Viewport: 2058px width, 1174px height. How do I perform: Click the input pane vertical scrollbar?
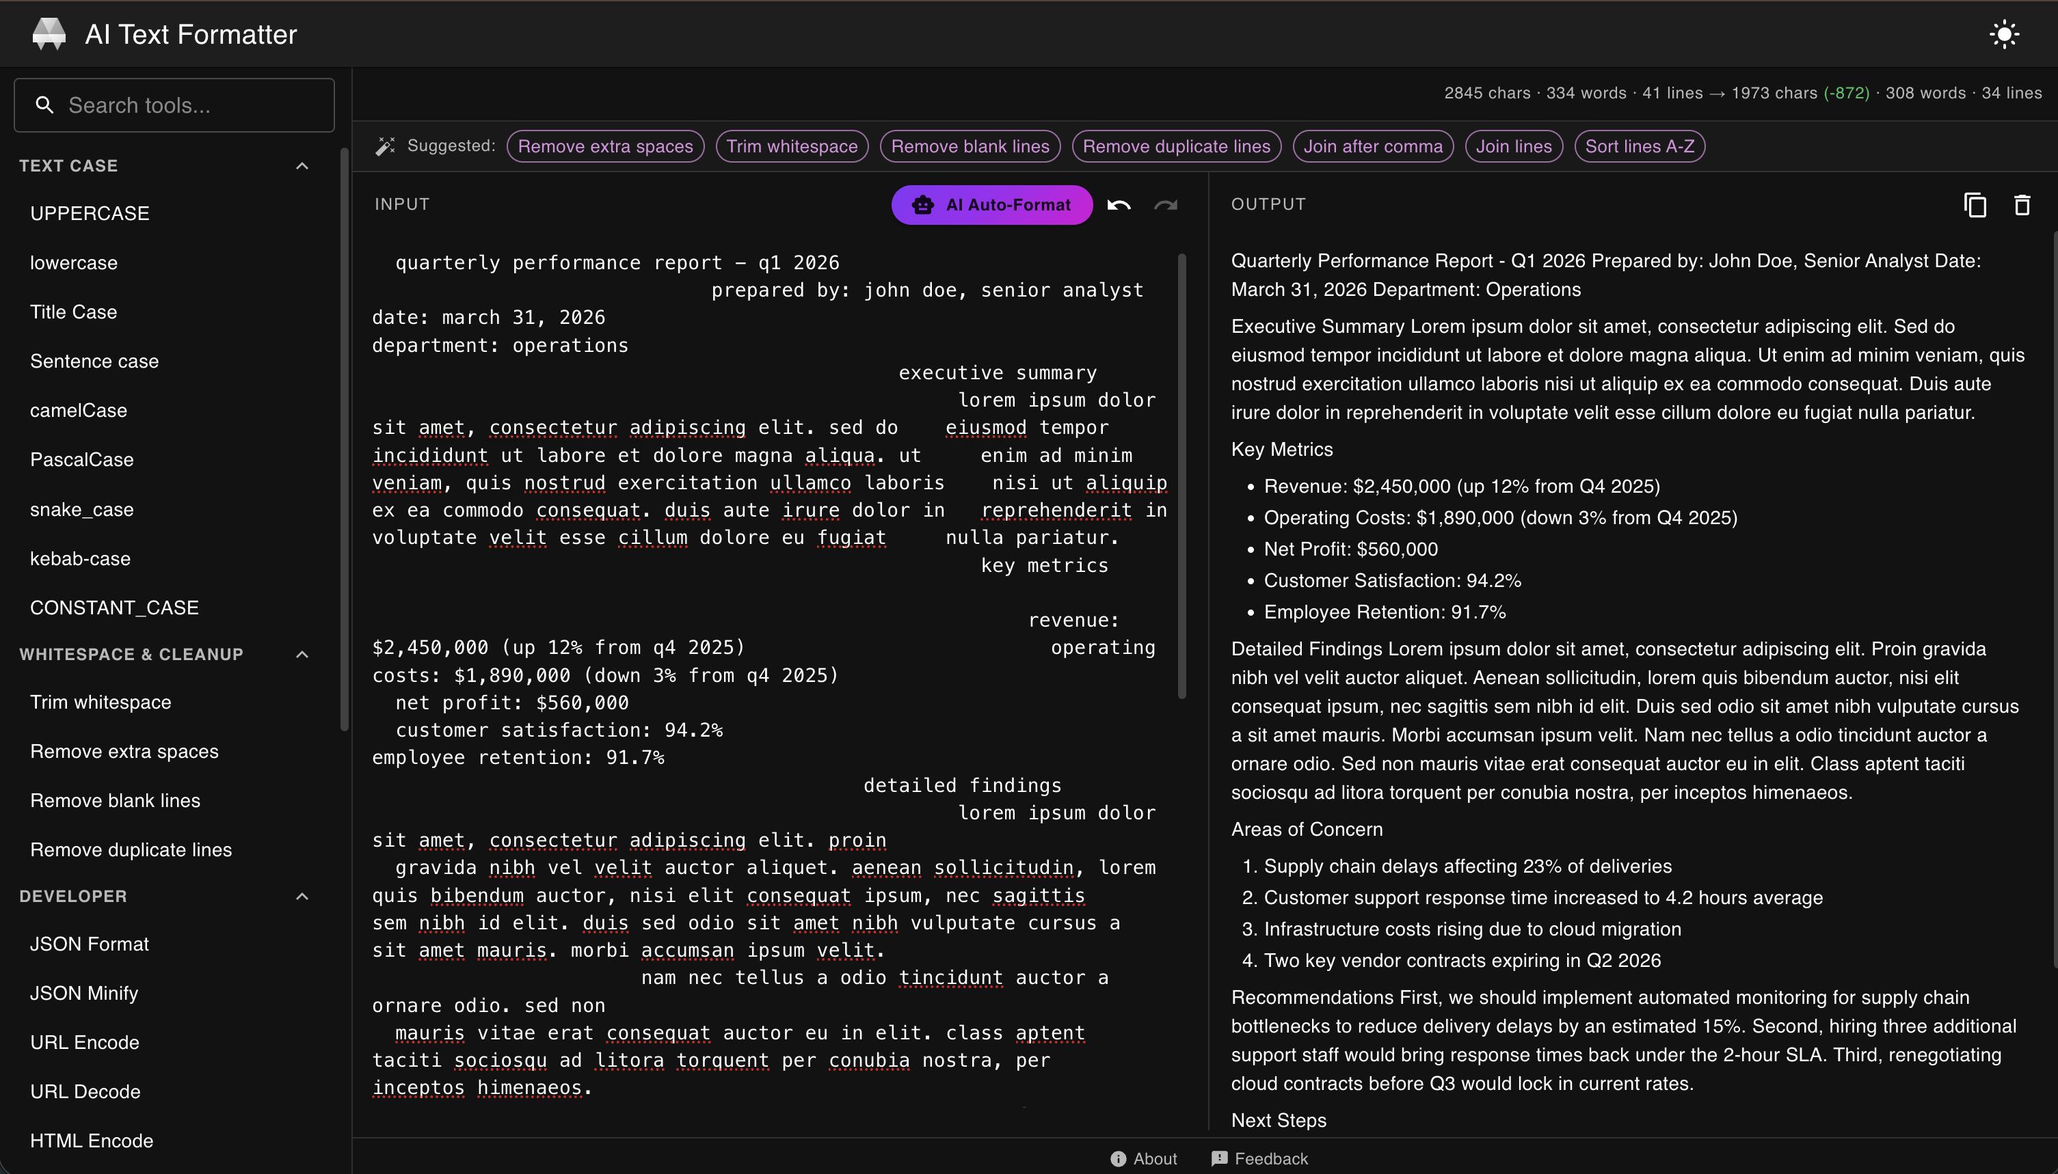[x=1182, y=476]
